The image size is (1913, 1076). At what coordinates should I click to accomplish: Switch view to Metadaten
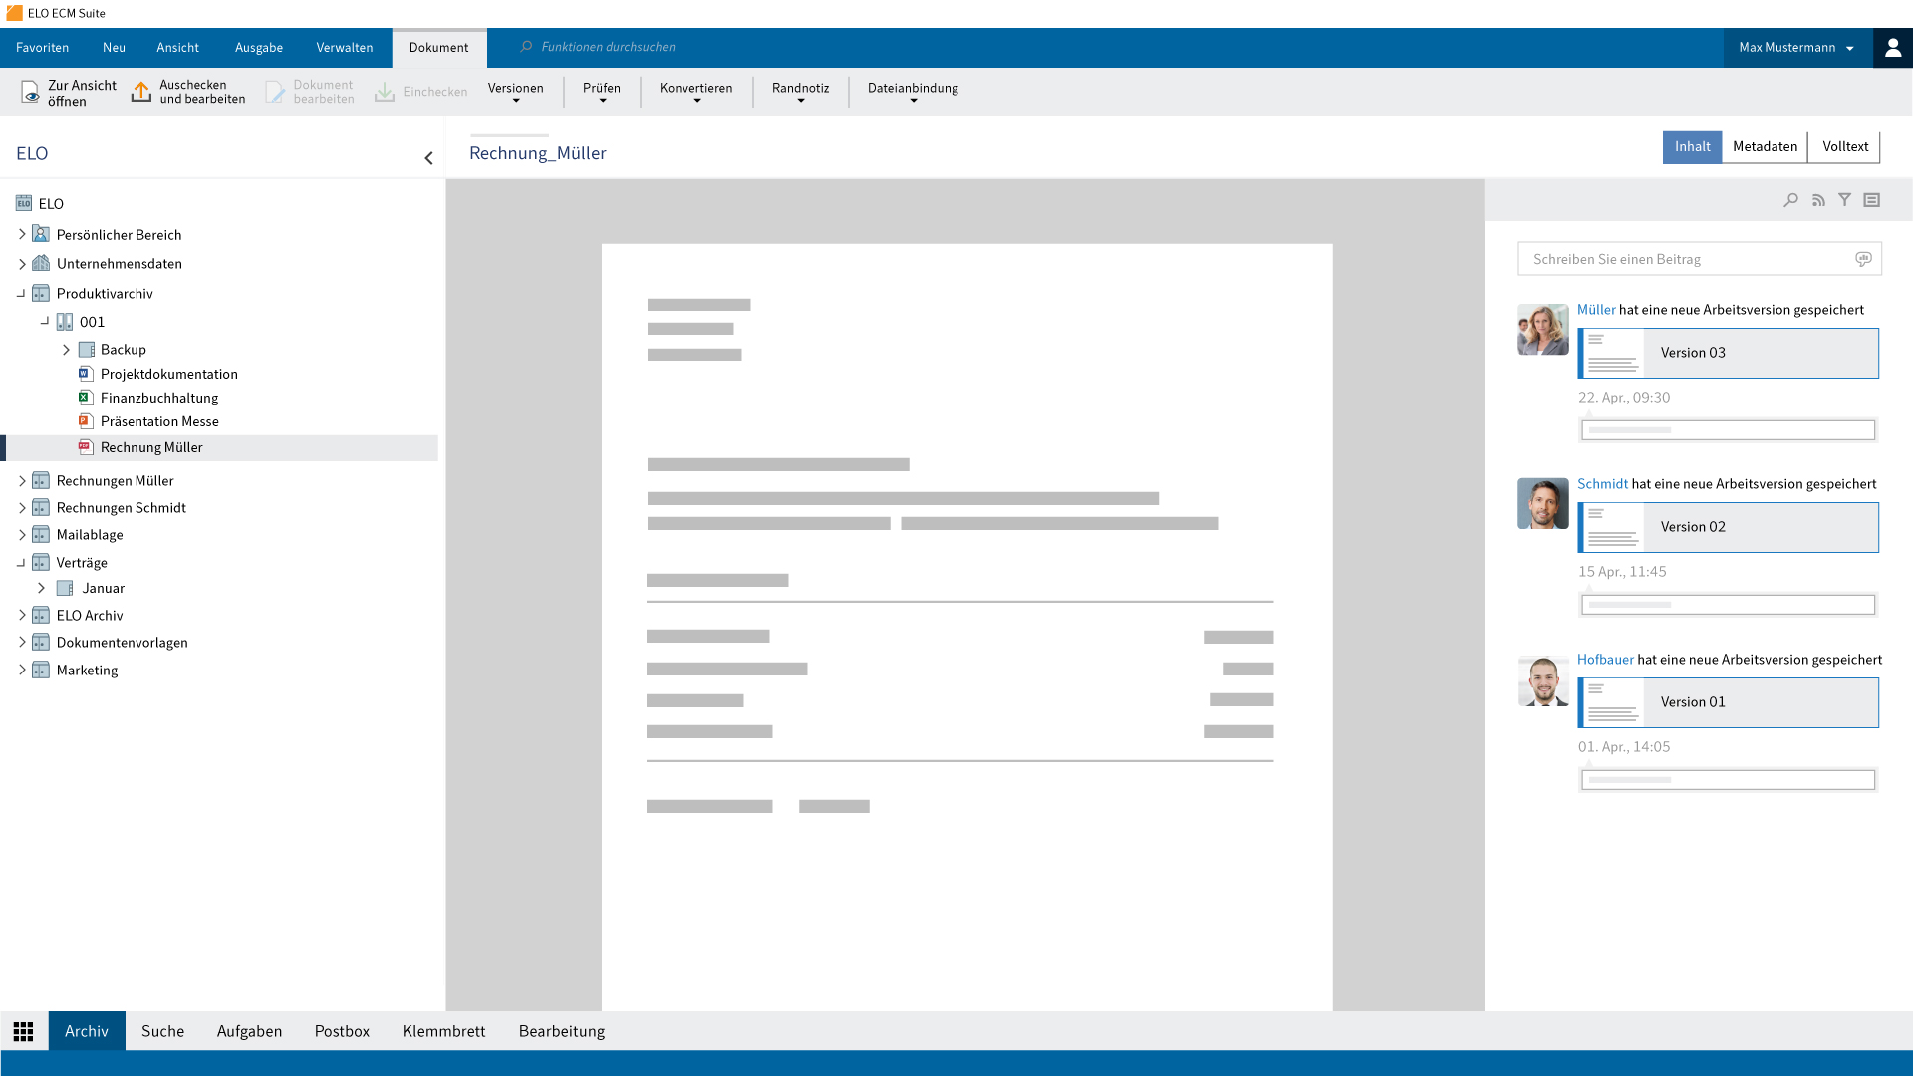pos(1765,146)
